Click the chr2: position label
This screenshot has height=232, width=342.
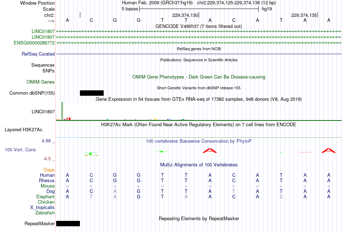50,15
